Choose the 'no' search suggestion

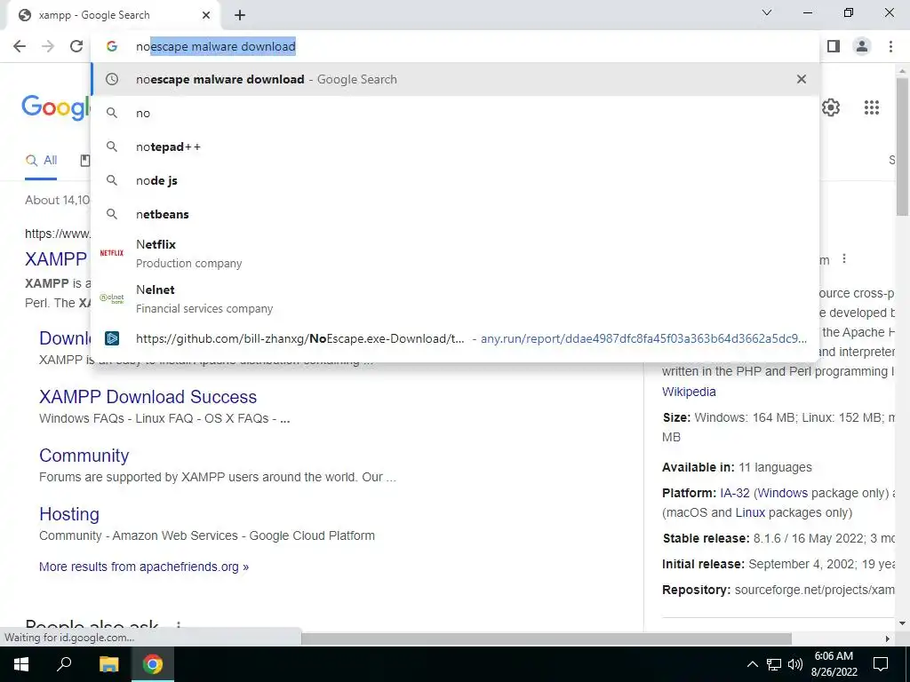(x=455, y=113)
